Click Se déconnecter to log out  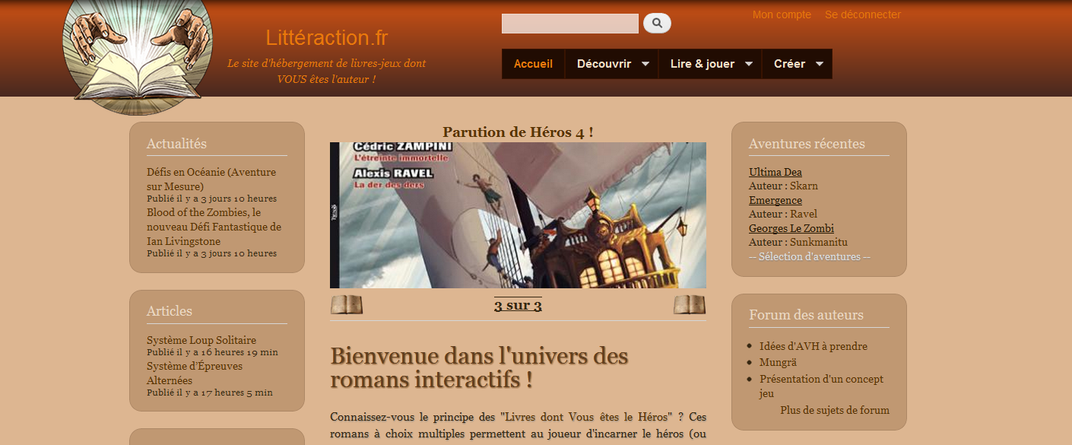862,14
